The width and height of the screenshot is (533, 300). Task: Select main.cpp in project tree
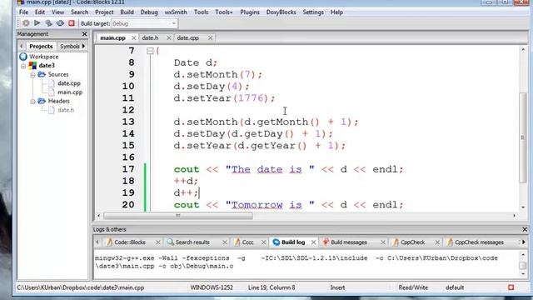tap(70, 92)
